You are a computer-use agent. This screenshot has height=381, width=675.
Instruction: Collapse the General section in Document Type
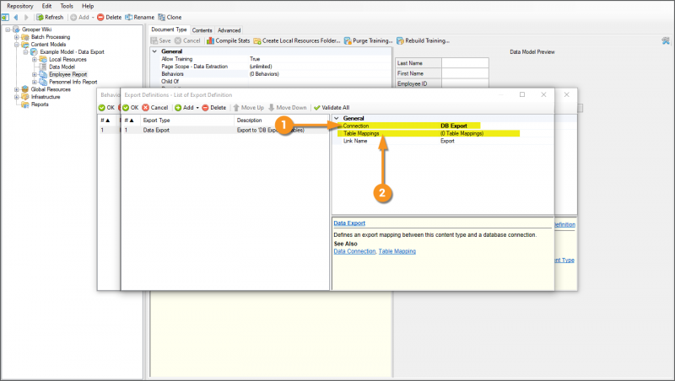(154, 51)
